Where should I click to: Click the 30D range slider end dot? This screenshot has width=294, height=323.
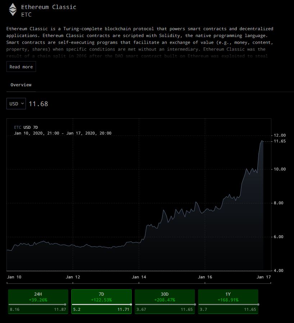point(195,304)
